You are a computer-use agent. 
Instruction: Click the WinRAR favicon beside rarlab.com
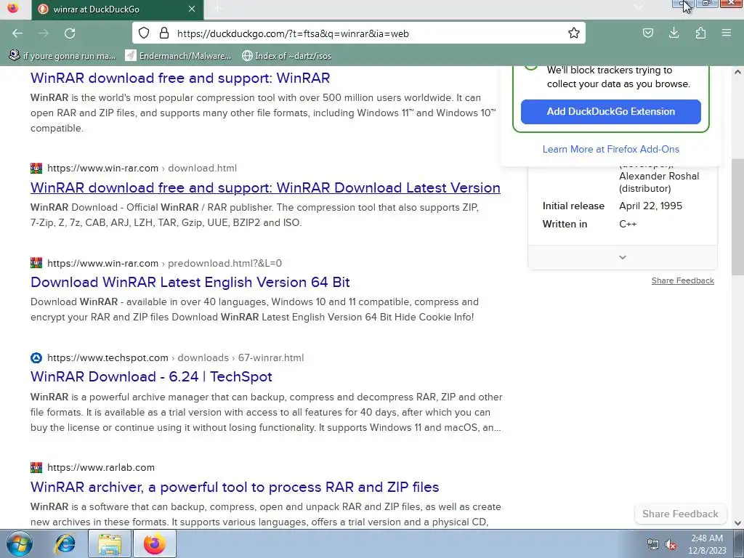tap(36, 467)
